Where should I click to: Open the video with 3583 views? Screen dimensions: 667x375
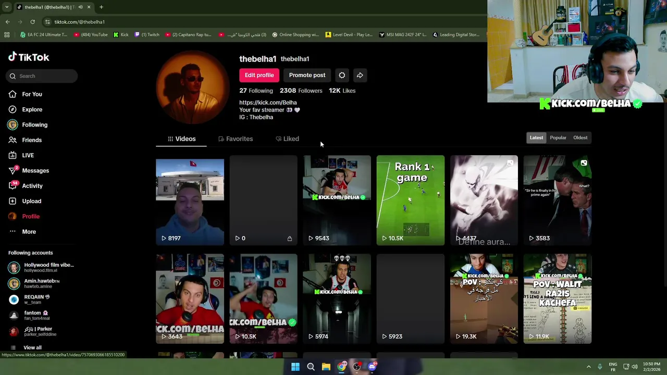(x=558, y=200)
